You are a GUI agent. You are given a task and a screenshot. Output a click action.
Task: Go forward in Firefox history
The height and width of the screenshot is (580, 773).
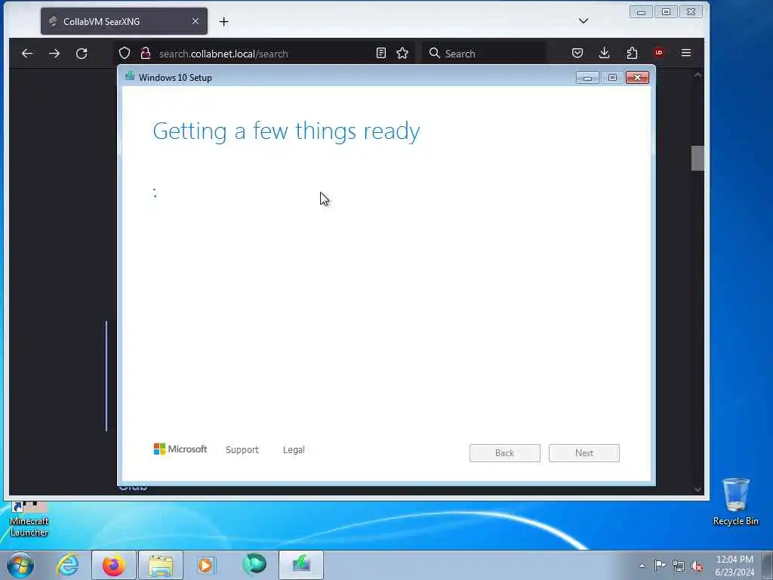[54, 54]
